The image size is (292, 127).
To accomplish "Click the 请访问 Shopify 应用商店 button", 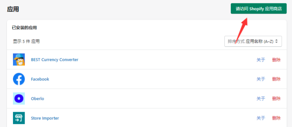I will click(259, 9).
